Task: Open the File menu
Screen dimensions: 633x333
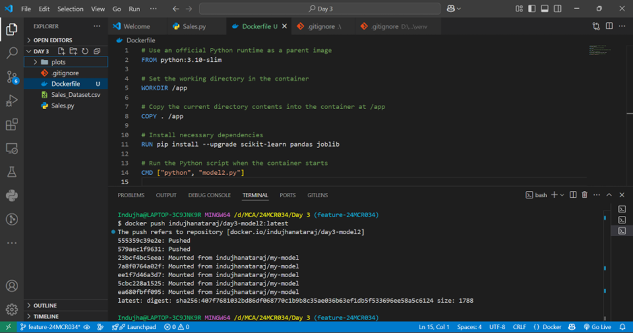Action: click(26, 9)
